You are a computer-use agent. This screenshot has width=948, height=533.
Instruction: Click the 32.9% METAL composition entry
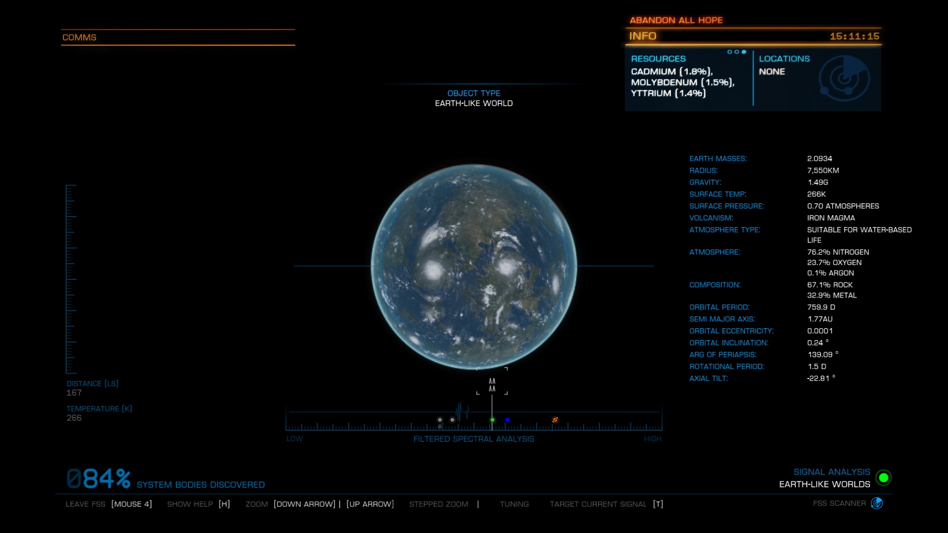click(x=832, y=295)
